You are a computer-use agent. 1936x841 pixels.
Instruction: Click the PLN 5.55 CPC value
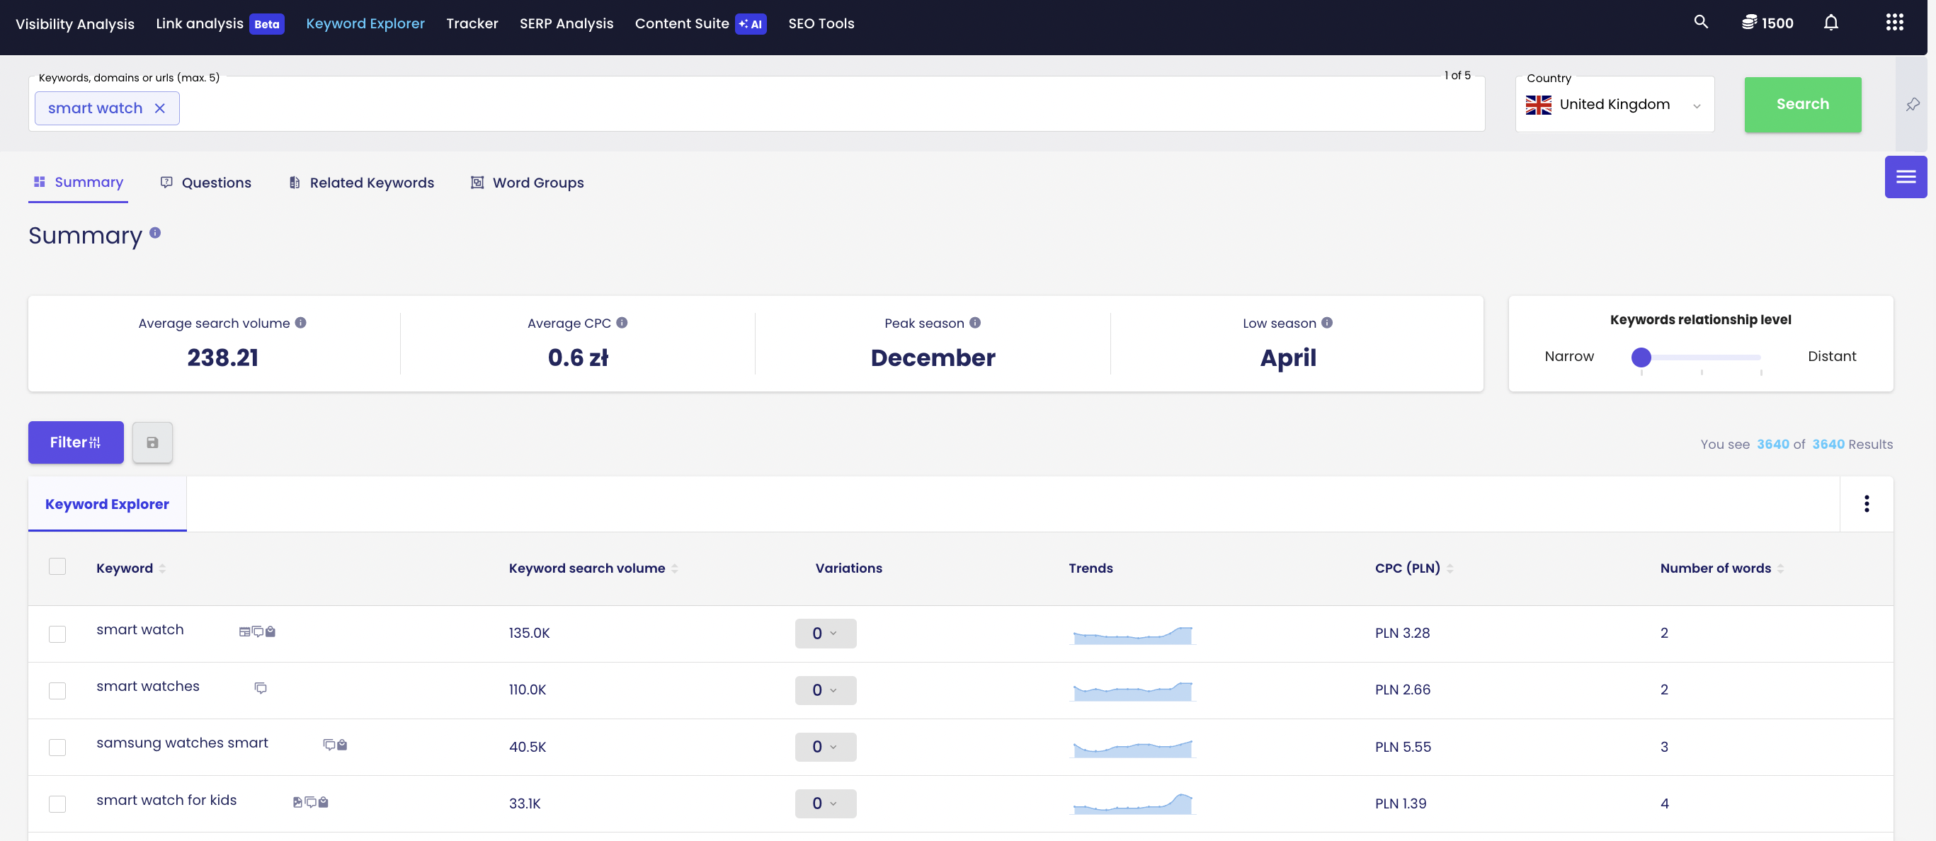tap(1402, 747)
